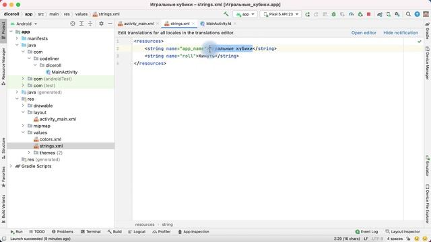
Task: Click the LF line separator in status bar
Action: coord(366,239)
